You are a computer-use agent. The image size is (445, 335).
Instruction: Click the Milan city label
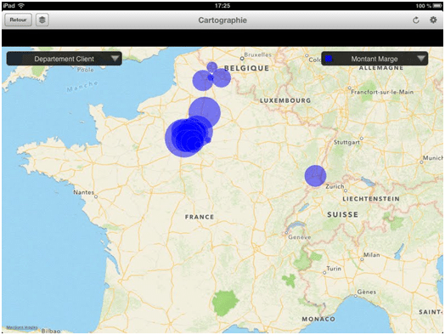pyautogui.click(x=371, y=255)
